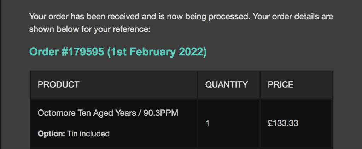This screenshot has width=362, height=149.
Task: Select the PRODUCT column header
Action: 59,85
